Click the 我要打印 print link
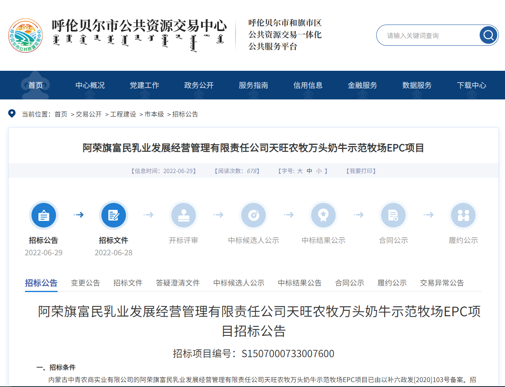Screen dimensions: 505x387 point(361,171)
